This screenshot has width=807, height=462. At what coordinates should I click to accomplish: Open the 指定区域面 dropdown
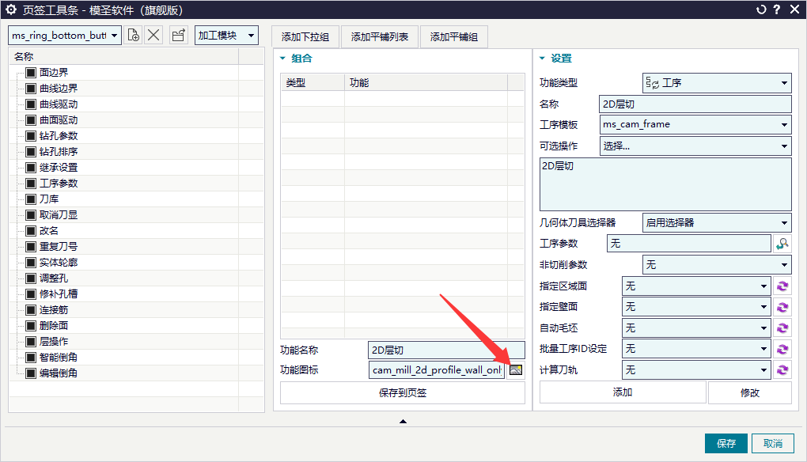(x=696, y=286)
